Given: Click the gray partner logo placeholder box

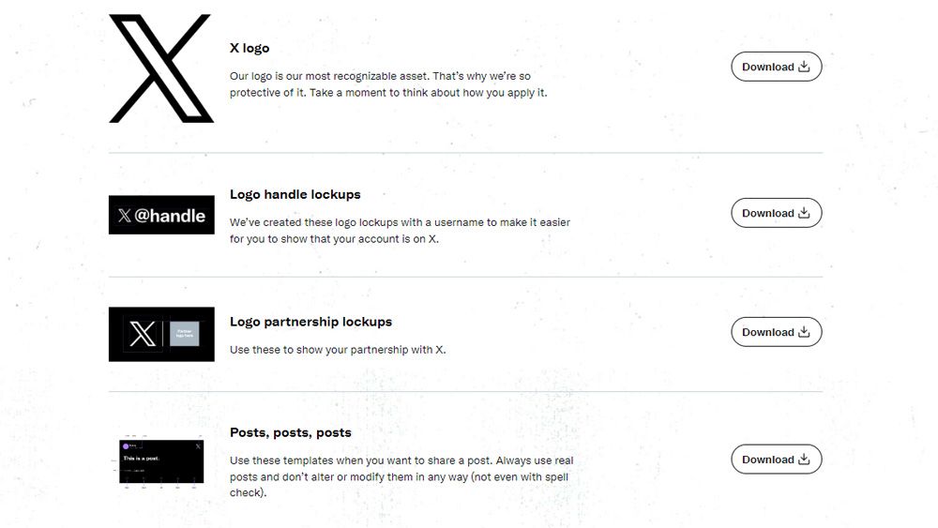Looking at the screenshot, I should pyautogui.click(x=184, y=334).
